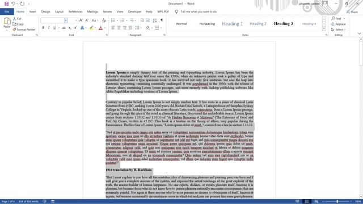Screen dimensions: 363x204
Task: Switch to the Layout tab
Action: tap(59, 11)
